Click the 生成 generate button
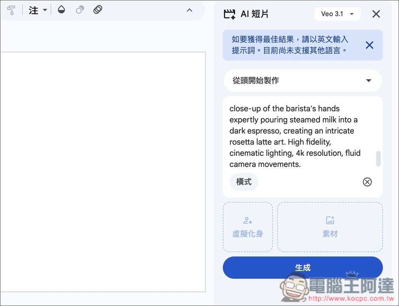 (x=302, y=268)
